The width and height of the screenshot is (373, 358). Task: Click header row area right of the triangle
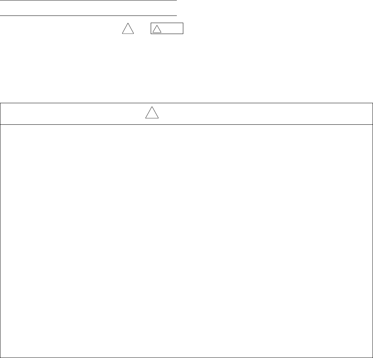tap(265, 114)
